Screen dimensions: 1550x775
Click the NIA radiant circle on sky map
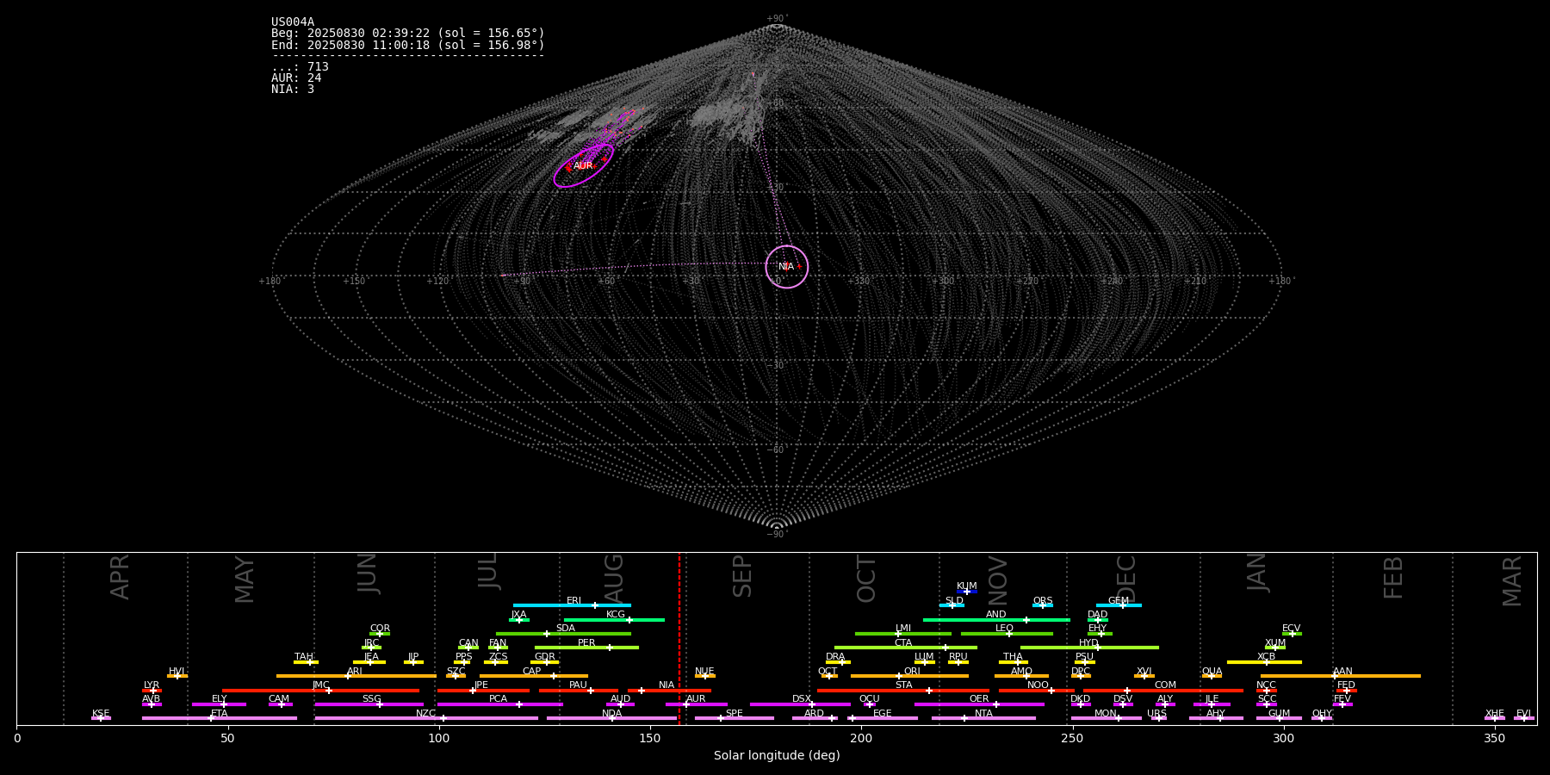pos(787,267)
